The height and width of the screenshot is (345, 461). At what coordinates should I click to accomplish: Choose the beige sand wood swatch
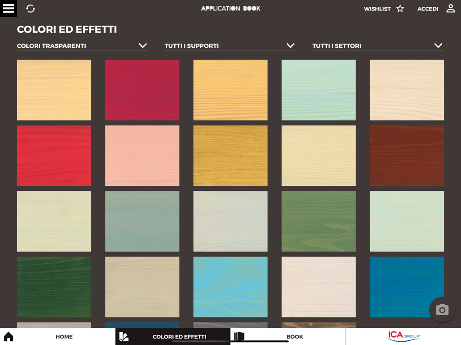coord(142,287)
